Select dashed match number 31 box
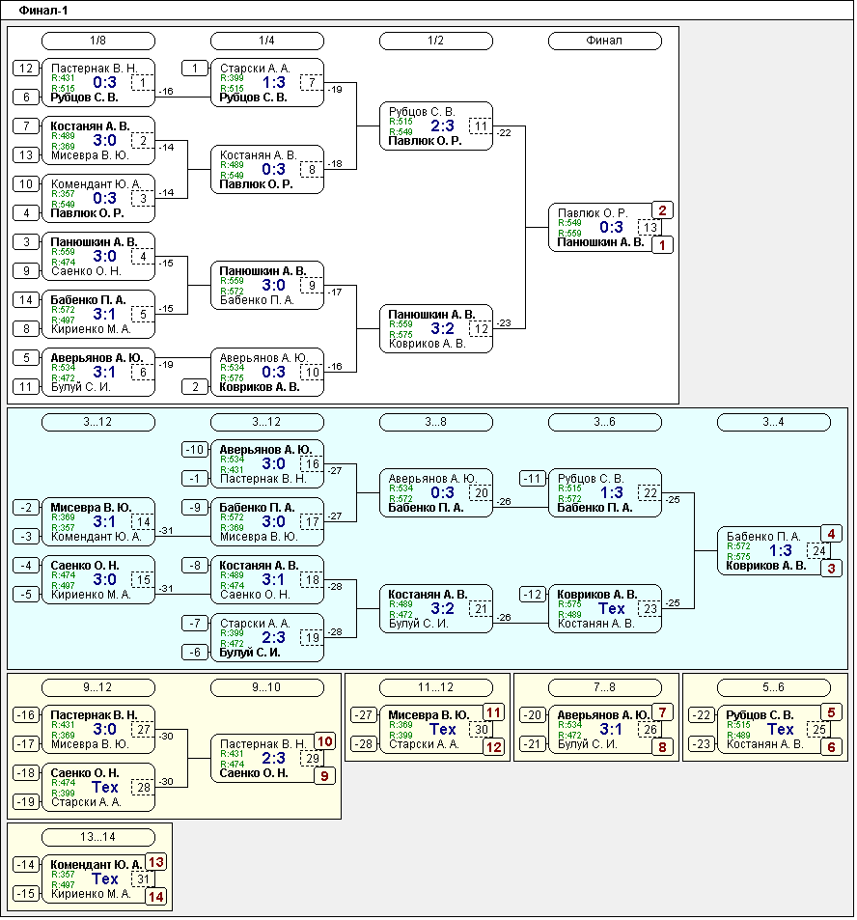857x920 pixels. click(143, 878)
